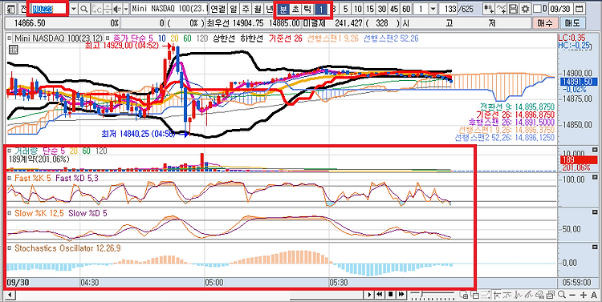Switch to weekly chart with 주 button
This screenshot has width=602, height=302.
coord(245,8)
